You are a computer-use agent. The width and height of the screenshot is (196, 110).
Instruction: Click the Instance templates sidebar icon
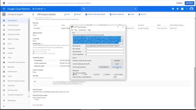point(4,30)
